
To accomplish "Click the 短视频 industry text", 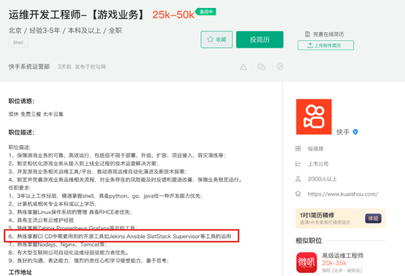I will 315,149.
